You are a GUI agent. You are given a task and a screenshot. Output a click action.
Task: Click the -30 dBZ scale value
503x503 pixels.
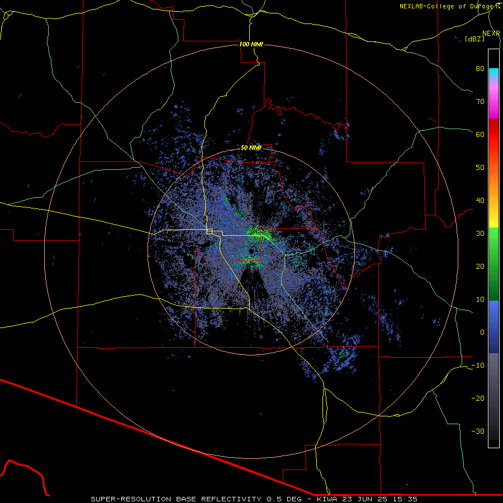pyautogui.click(x=478, y=431)
